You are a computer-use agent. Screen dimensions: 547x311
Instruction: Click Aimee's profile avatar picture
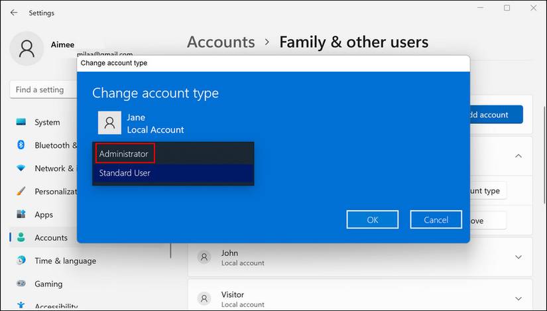27,48
